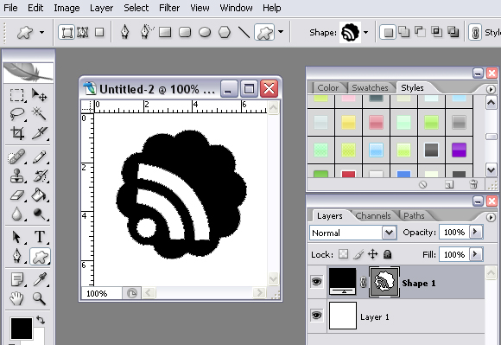Switch to the Paths tab
This screenshot has height=345, width=501.
414,216
